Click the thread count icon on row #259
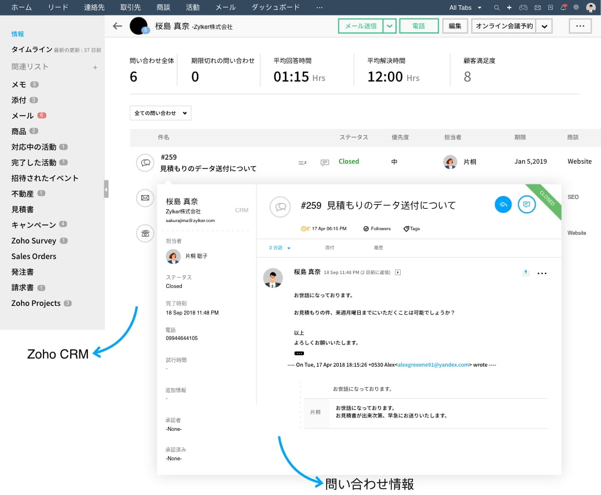Viewport: 601px width, 495px height. coord(302,162)
